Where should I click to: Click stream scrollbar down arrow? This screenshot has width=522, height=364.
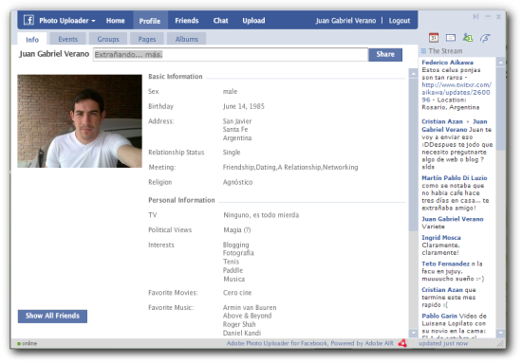[x=500, y=333]
